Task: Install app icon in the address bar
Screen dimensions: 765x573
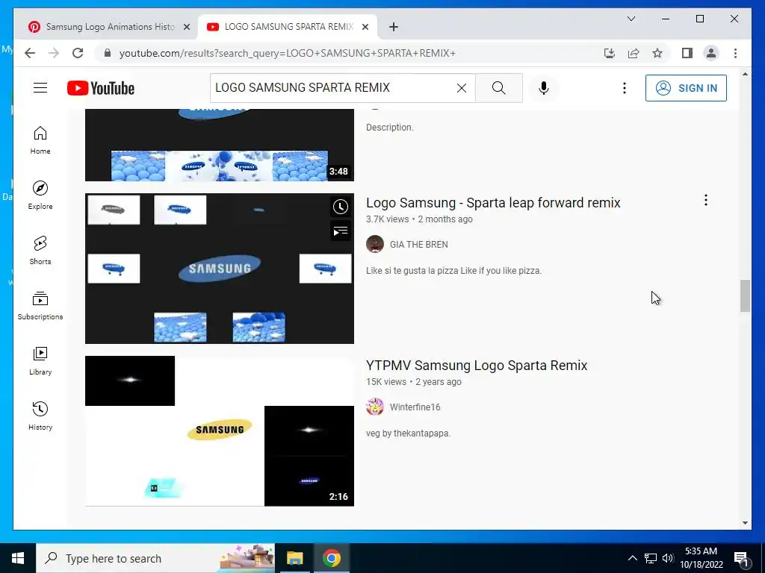Action: (610, 53)
